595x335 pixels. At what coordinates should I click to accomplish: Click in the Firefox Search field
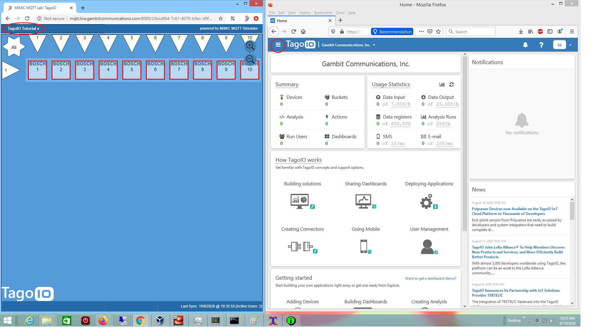click(471, 31)
